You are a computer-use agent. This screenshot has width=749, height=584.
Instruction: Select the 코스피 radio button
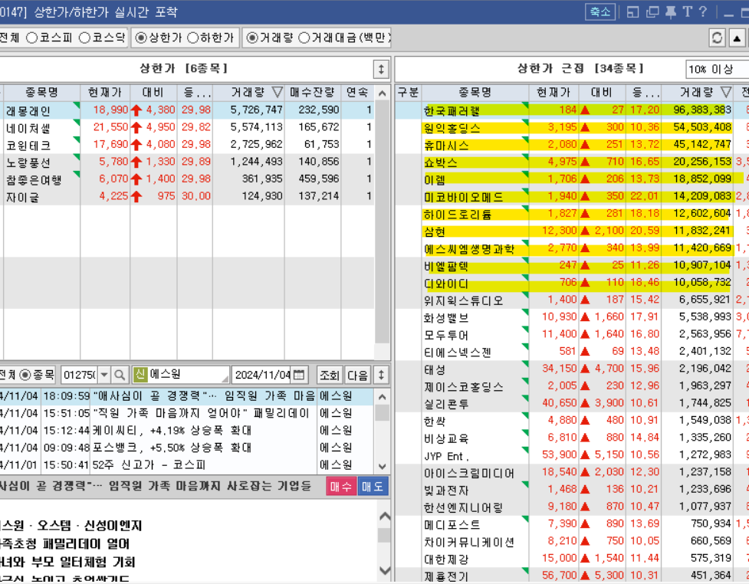pyautogui.click(x=31, y=38)
